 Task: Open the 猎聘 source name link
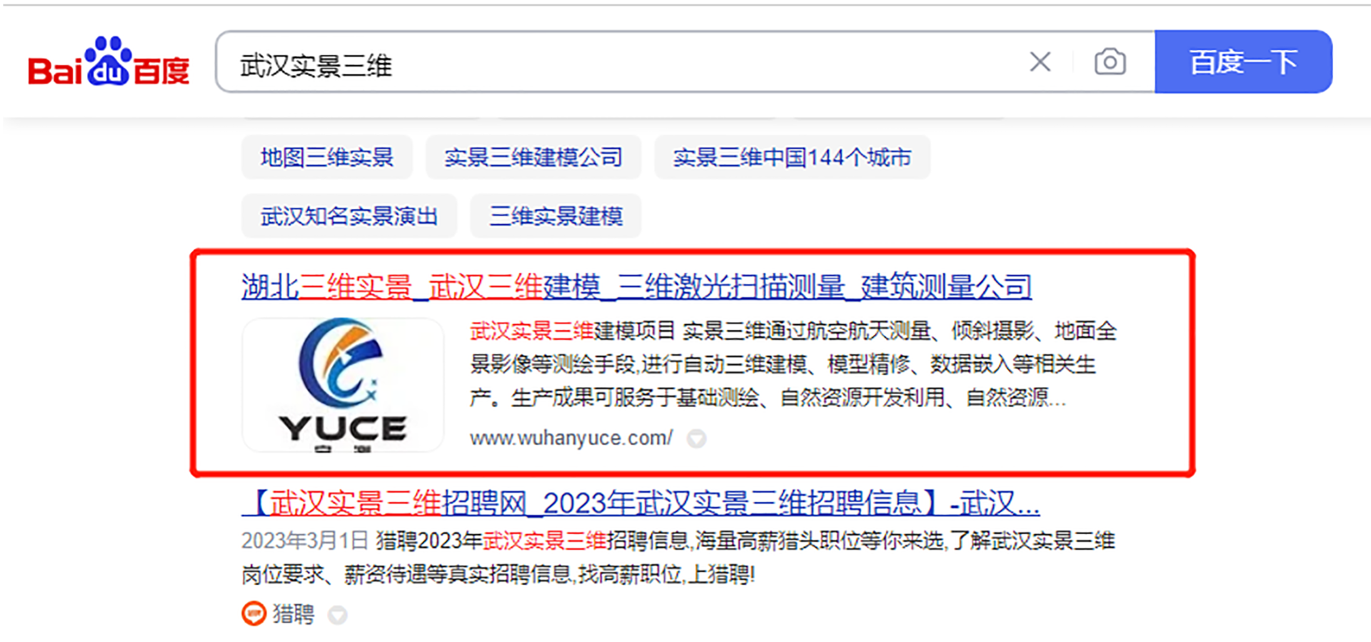click(293, 613)
